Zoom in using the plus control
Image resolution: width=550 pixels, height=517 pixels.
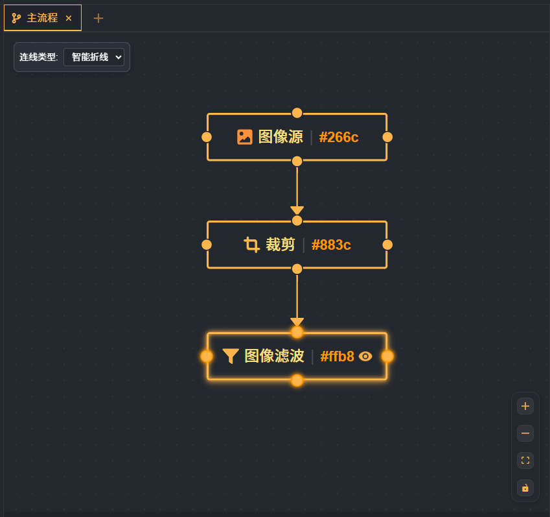[525, 406]
